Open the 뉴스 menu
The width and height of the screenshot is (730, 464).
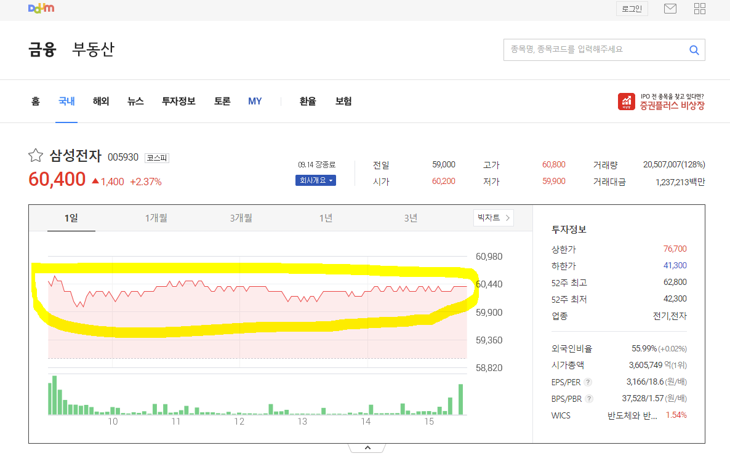tap(135, 101)
